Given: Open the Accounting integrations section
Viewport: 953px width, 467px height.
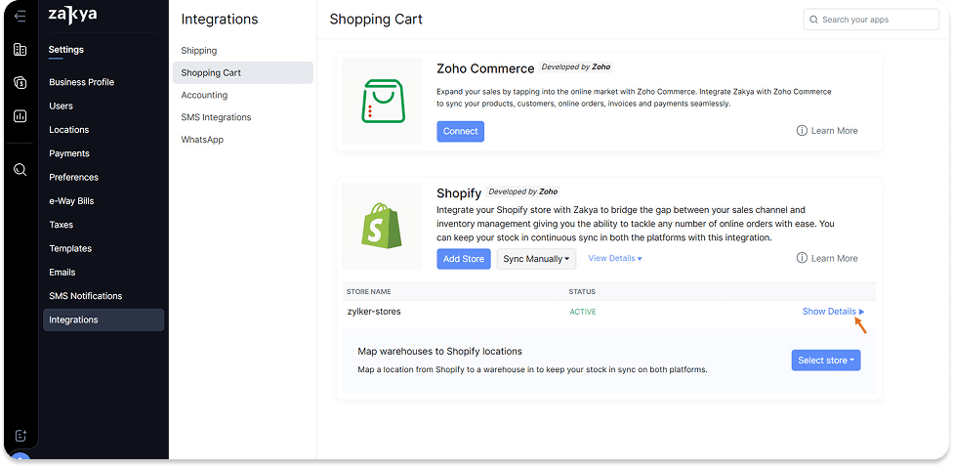Looking at the screenshot, I should (204, 95).
